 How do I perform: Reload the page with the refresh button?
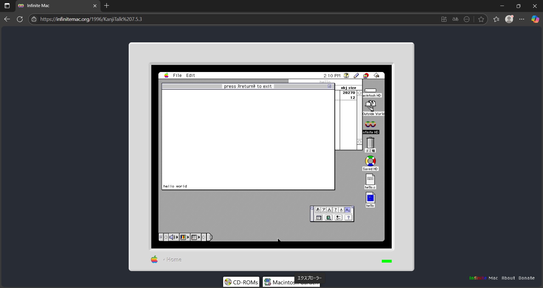click(20, 19)
